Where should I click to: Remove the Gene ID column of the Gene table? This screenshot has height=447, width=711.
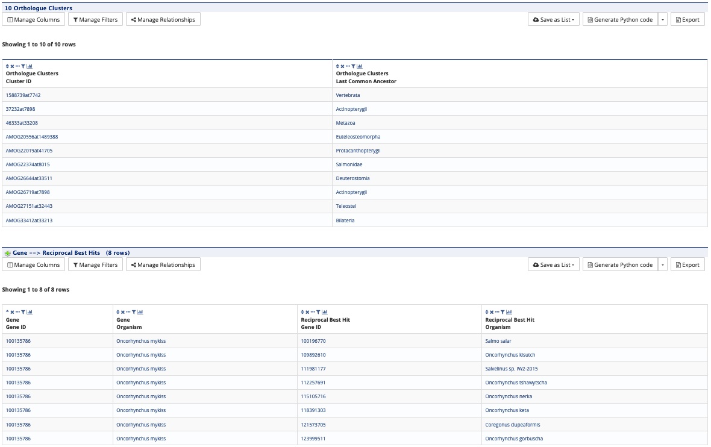point(12,312)
